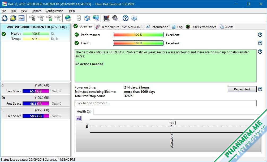The image size is (267, 162).
Task: Switch to the S.M.A.R.T. tab
Action: pyautogui.click(x=132, y=27)
